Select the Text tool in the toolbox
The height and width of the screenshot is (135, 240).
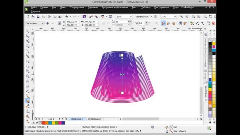pyautogui.click(x=27, y=81)
